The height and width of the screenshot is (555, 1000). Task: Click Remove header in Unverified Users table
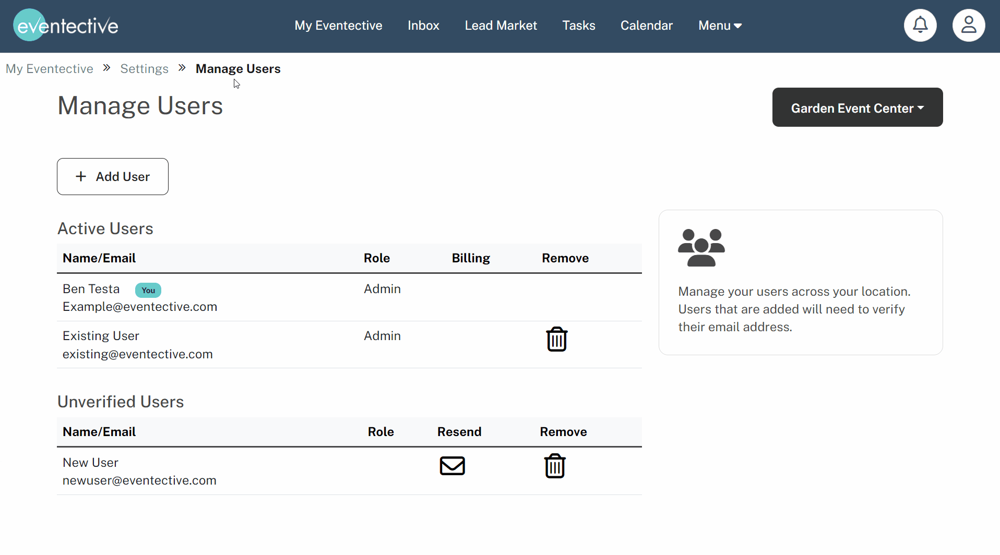click(563, 432)
